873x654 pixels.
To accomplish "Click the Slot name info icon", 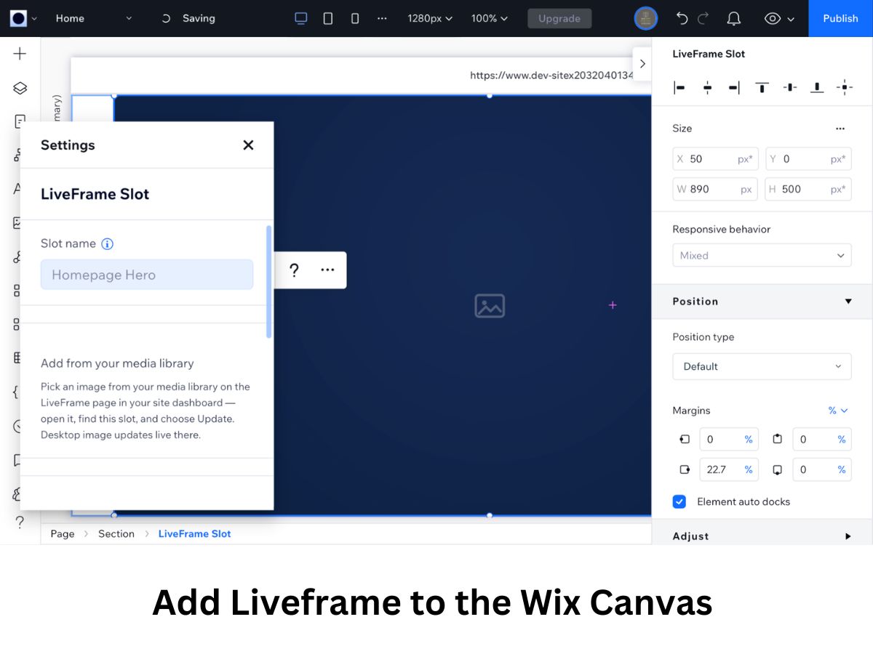I will click(107, 244).
